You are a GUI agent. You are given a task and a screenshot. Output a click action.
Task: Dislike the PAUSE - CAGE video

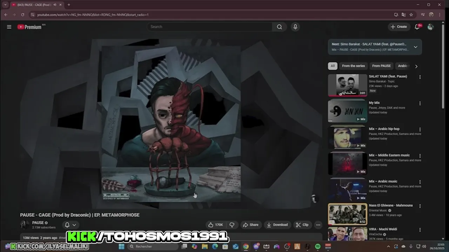tap(232, 225)
